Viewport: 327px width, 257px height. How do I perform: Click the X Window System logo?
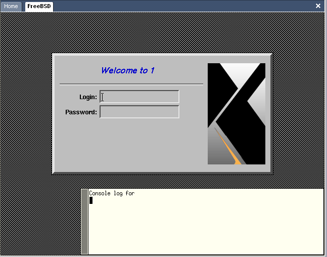(x=236, y=114)
